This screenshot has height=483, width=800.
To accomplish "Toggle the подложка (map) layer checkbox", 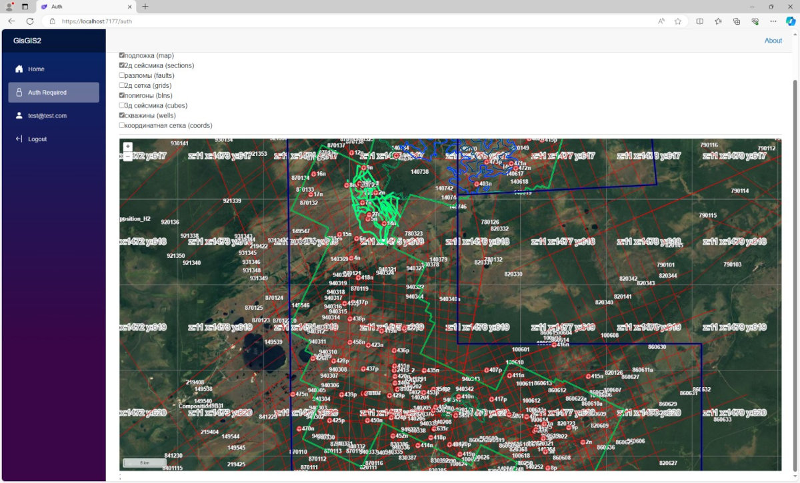I will pyautogui.click(x=122, y=55).
